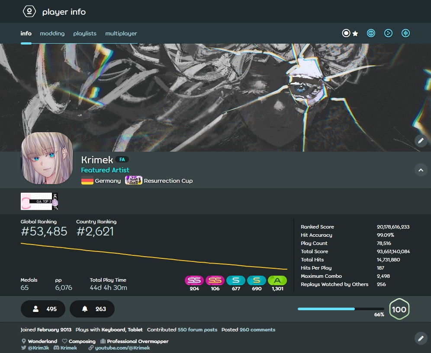Click the link icon before youtube URL

click(91, 348)
